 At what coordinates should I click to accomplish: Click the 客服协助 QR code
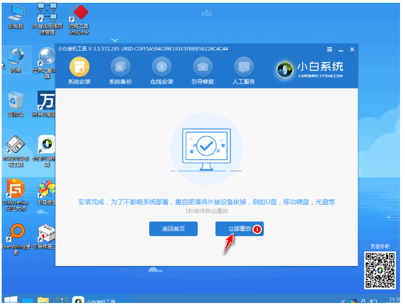coord(380,270)
